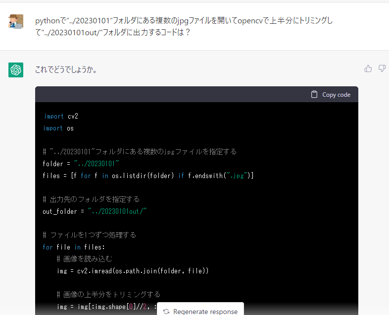This screenshot has height=315, width=389.
Task: Click the comment 画像を読み込む
Action: coord(84,259)
